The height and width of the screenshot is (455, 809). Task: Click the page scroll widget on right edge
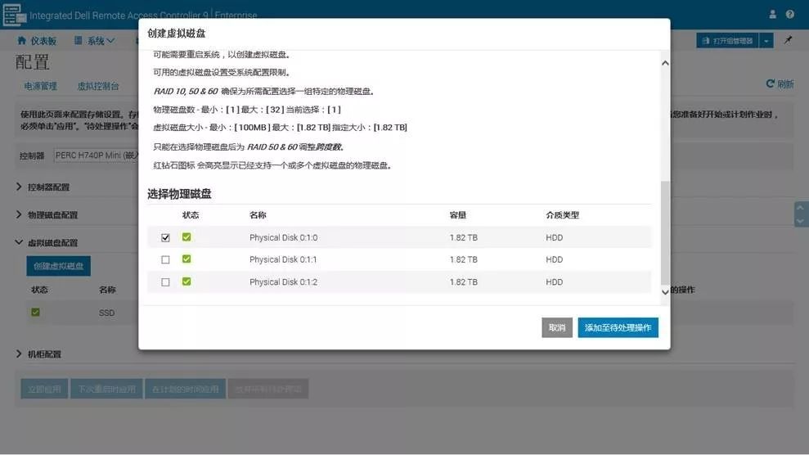coord(800,214)
